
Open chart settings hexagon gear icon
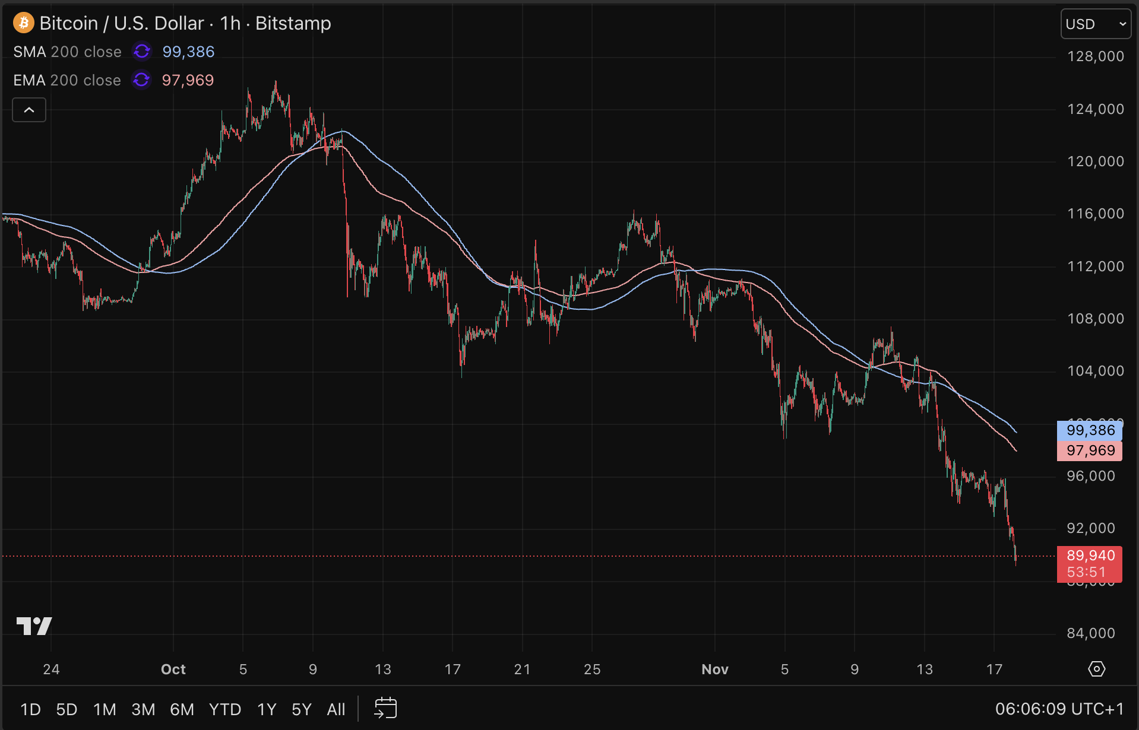(1096, 669)
